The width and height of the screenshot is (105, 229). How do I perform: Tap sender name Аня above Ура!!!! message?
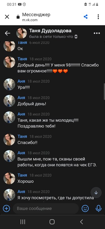tap(21, 81)
